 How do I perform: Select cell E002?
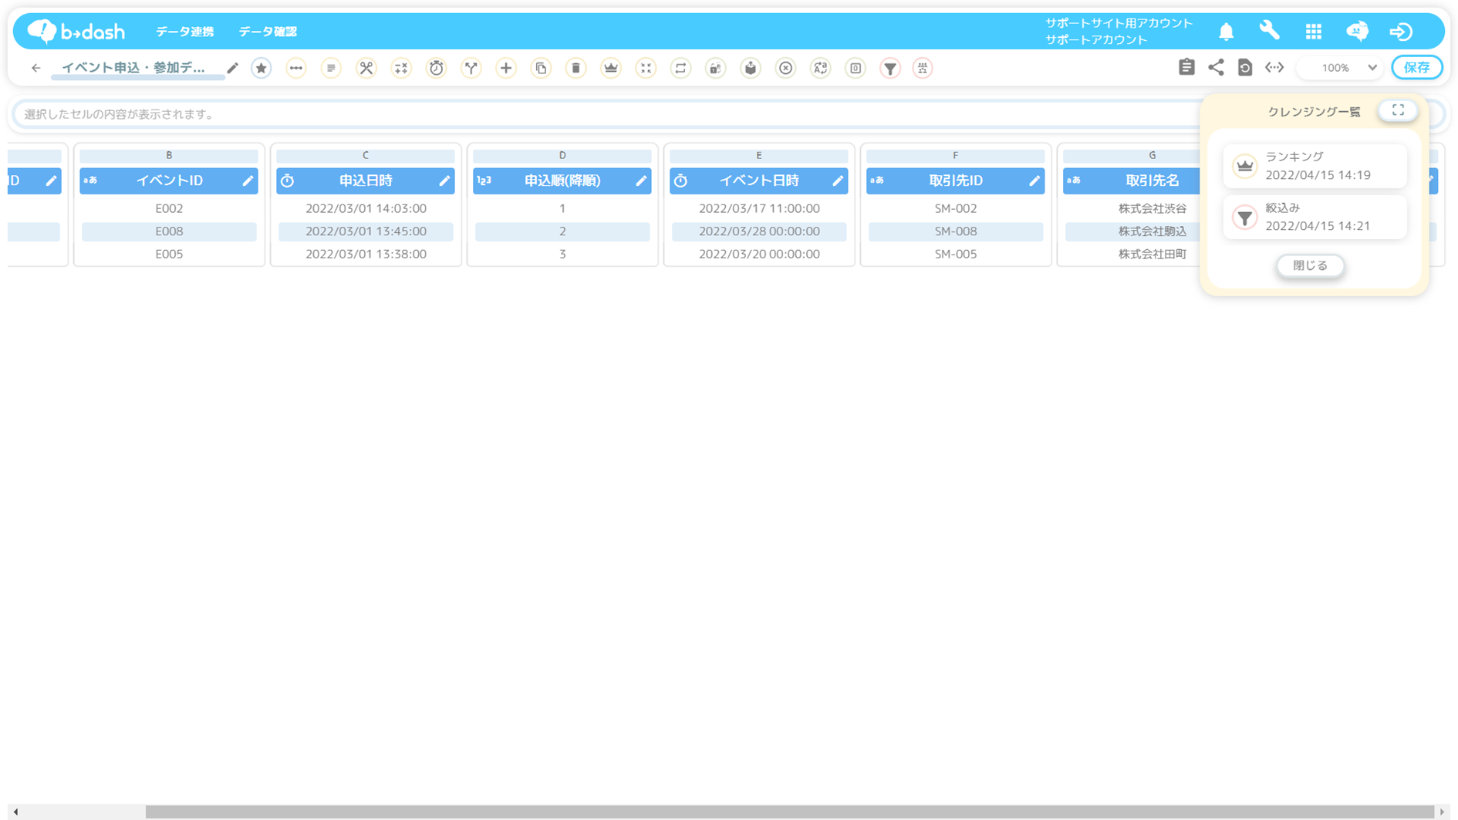point(169,208)
